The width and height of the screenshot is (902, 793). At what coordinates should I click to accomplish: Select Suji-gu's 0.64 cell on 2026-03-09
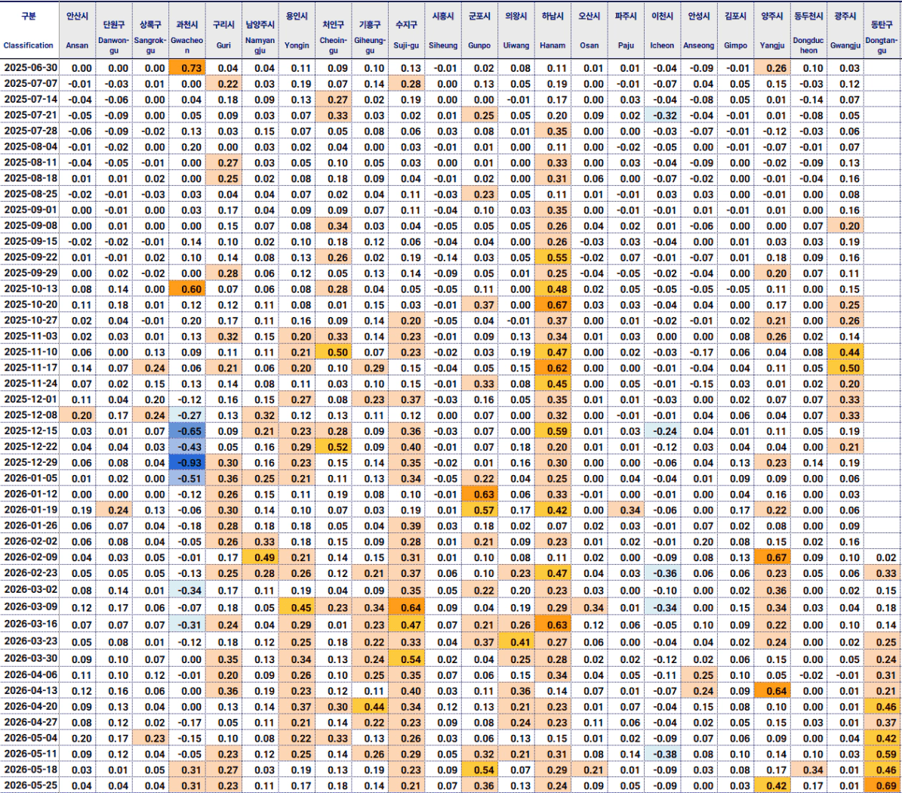[x=407, y=608]
